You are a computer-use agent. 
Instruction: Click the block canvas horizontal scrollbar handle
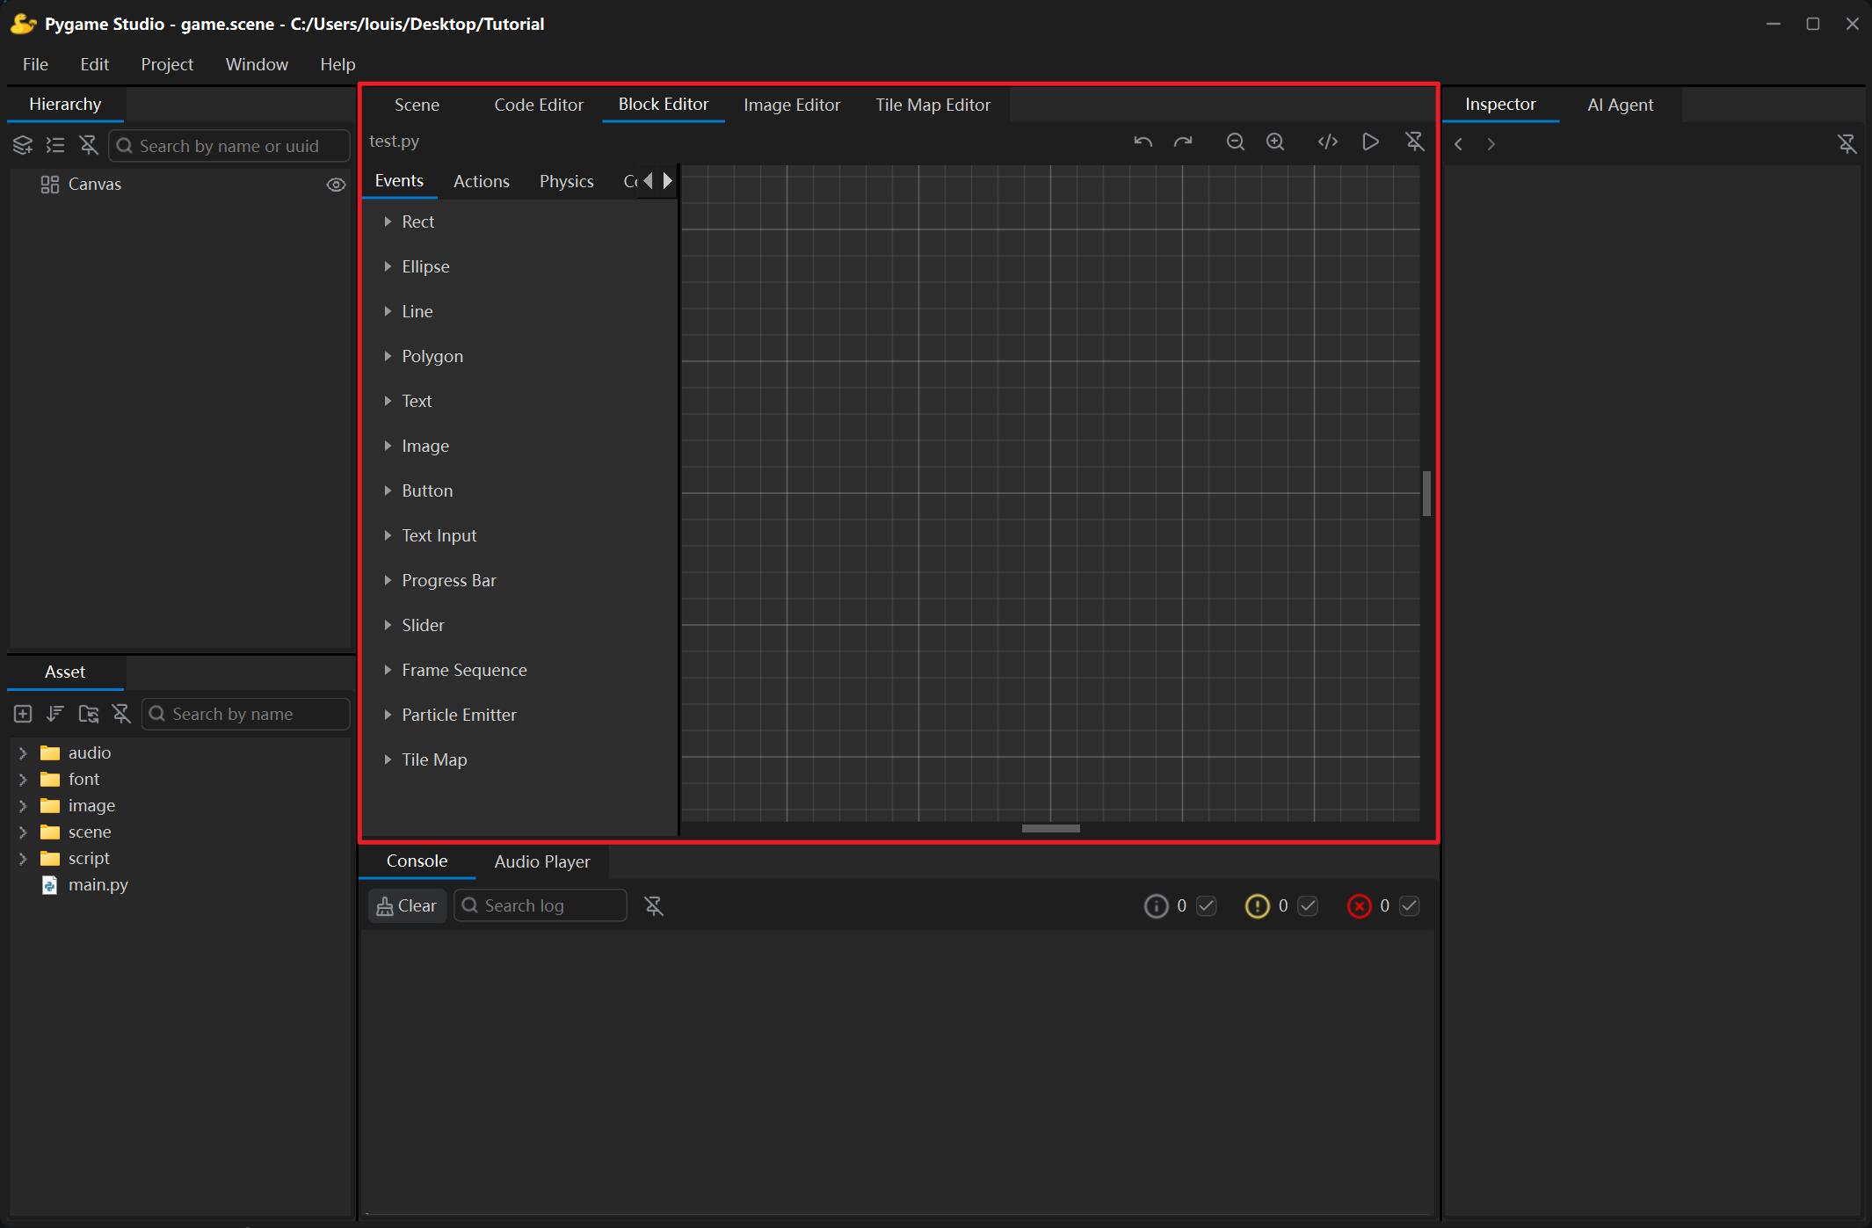coord(1051,828)
